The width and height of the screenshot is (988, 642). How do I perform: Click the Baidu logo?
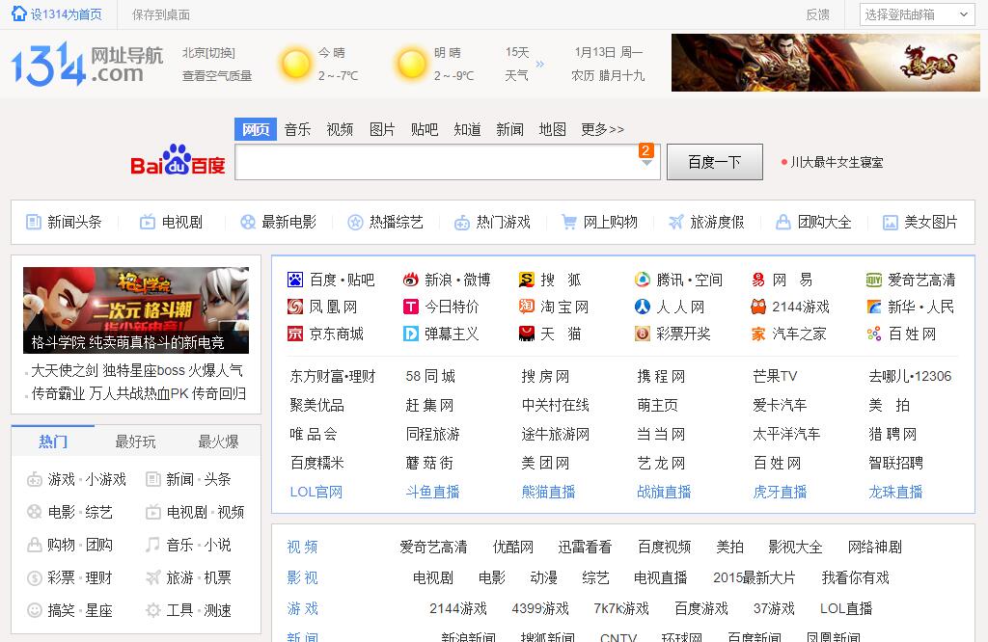tap(178, 160)
